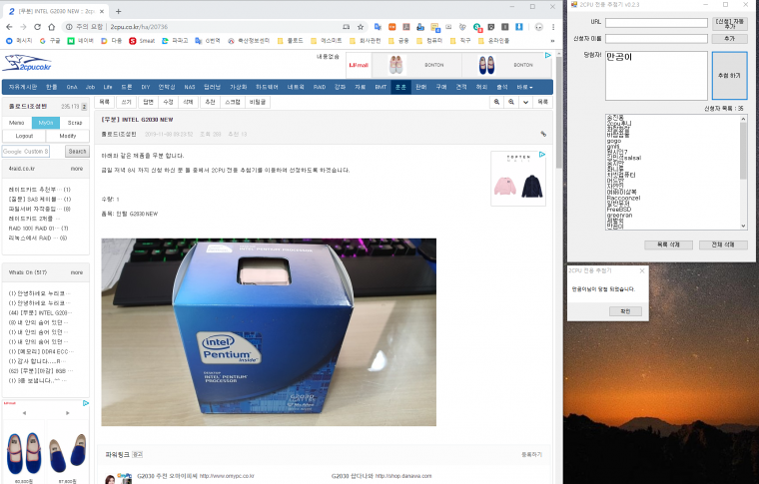Expand the hidden bookmarks overflow chevron

point(552,41)
